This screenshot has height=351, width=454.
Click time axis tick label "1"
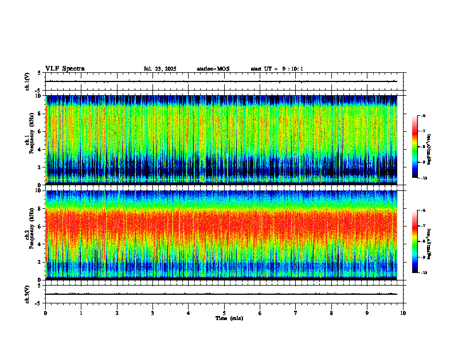tap(81, 313)
